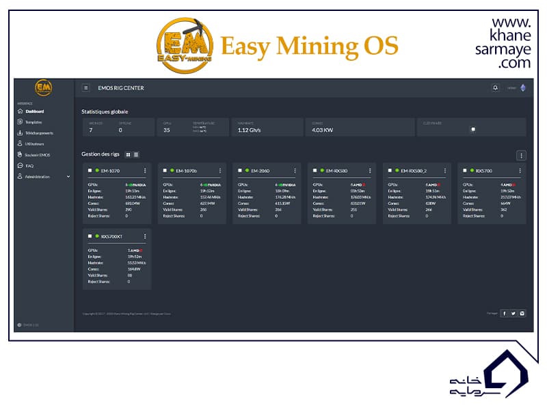The width and height of the screenshot is (547, 410).
Task: Open rig EM-1070b by its name
Action: pos(186,171)
